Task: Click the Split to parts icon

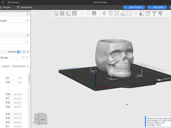Action: click(x=88, y=13)
